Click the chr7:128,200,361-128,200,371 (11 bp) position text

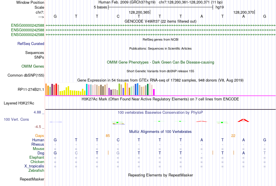(191, 2)
